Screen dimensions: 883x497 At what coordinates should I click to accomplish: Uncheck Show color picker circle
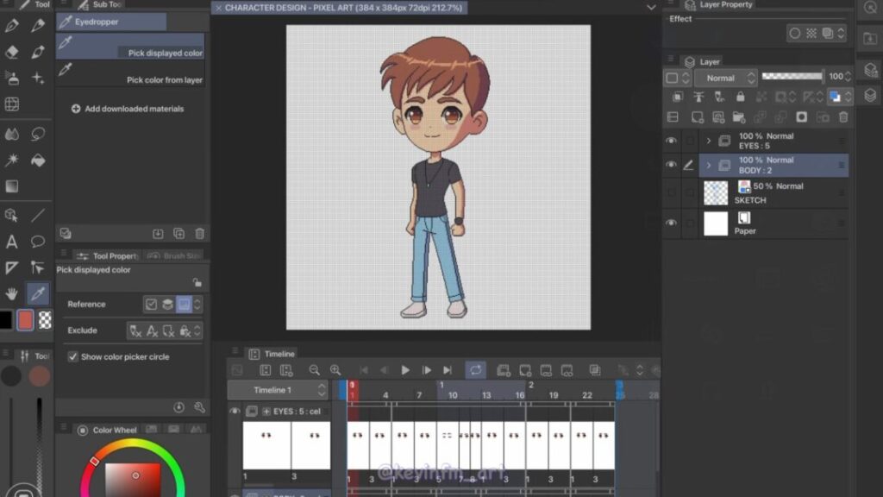73,356
